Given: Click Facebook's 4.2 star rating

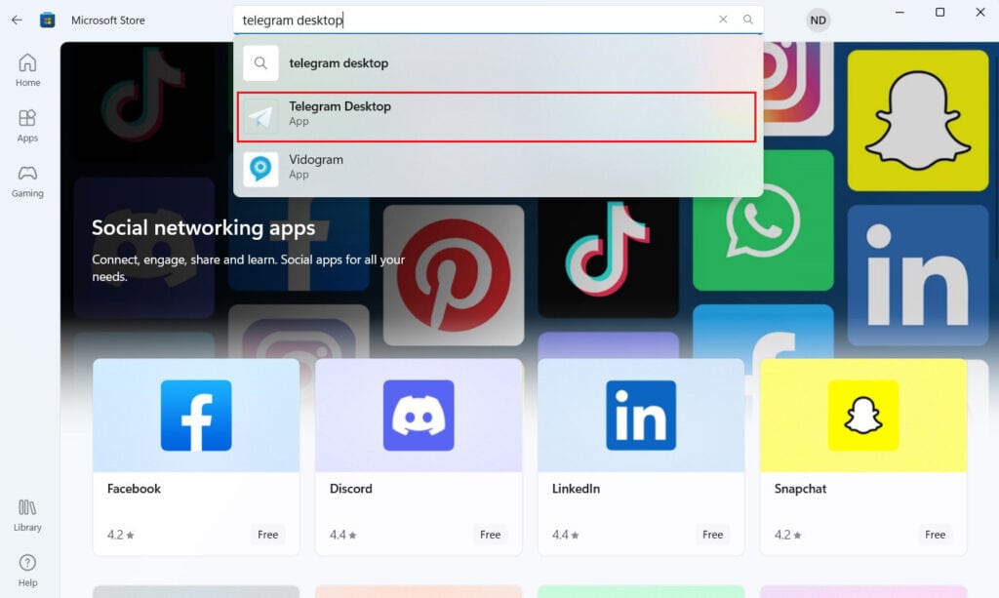Looking at the screenshot, I should coord(120,535).
